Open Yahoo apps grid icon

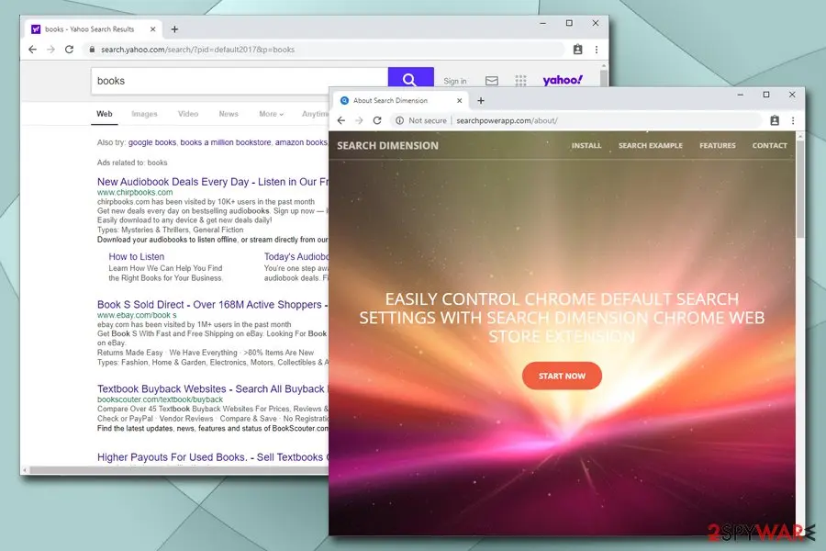520,81
